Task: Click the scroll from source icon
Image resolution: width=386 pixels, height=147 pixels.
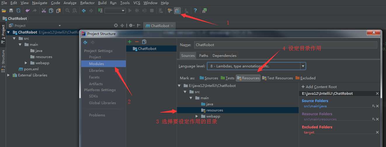Action: (116, 25)
